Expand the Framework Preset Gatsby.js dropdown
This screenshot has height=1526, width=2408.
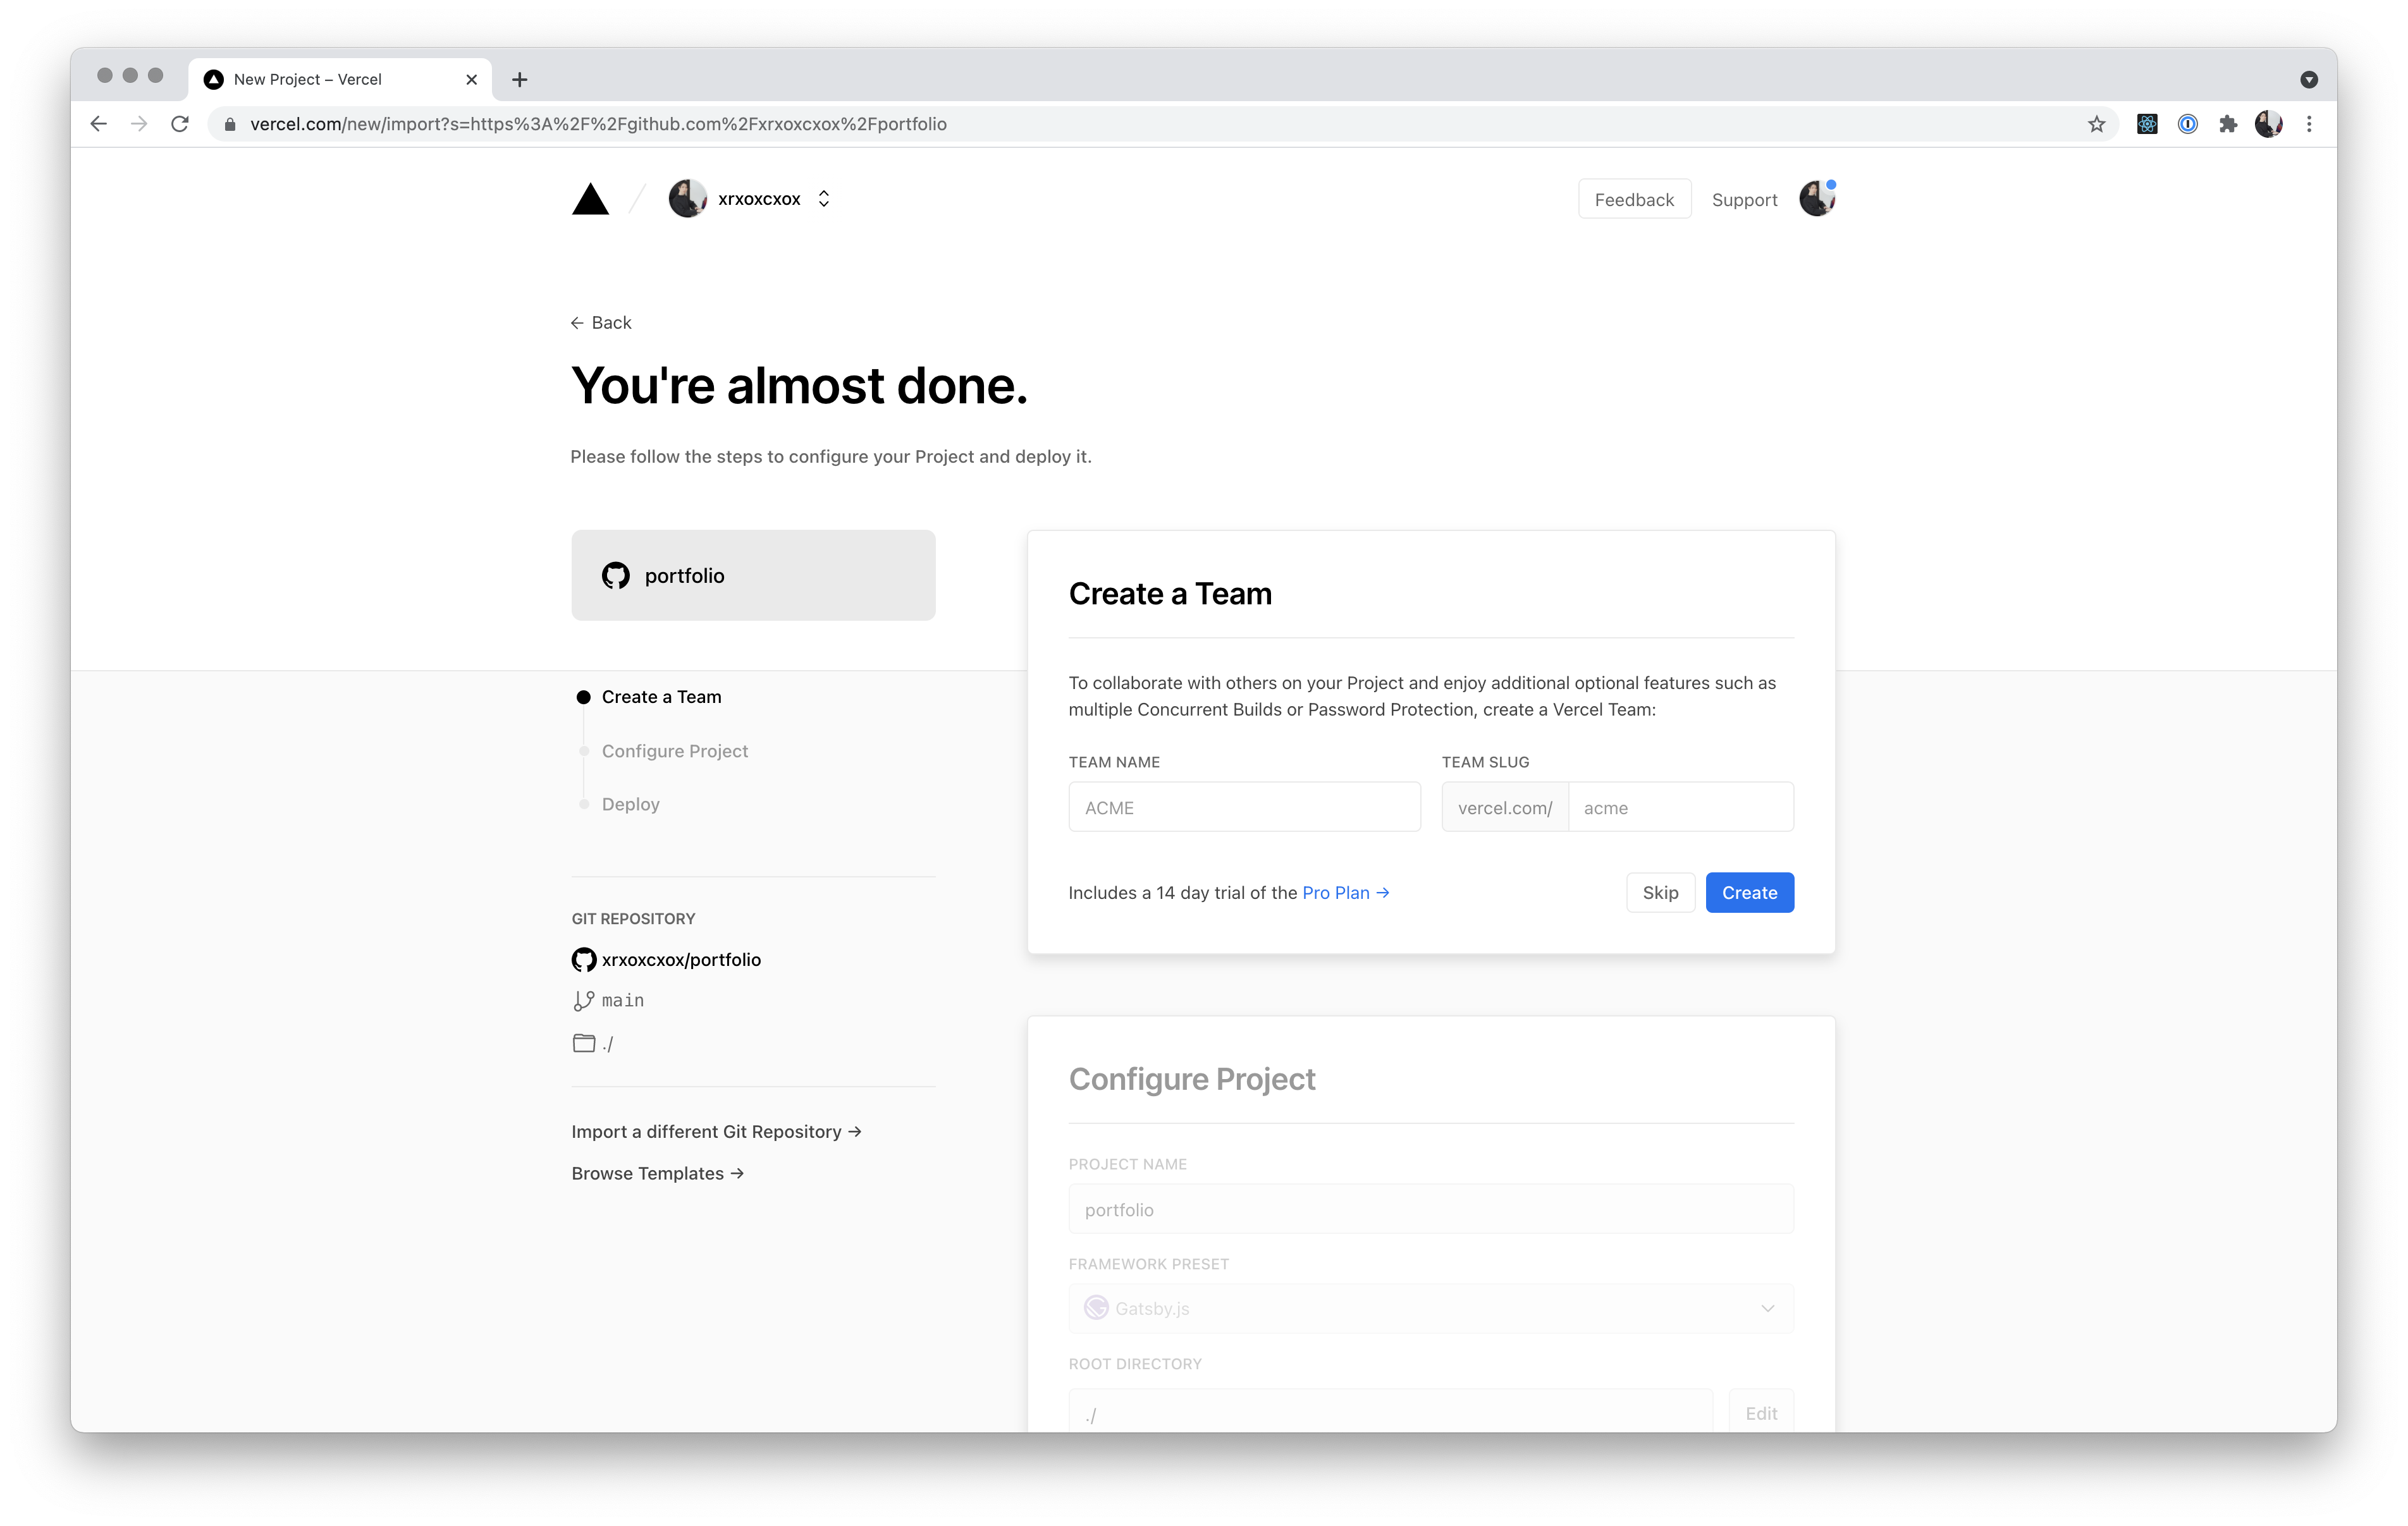coord(1430,1308)
